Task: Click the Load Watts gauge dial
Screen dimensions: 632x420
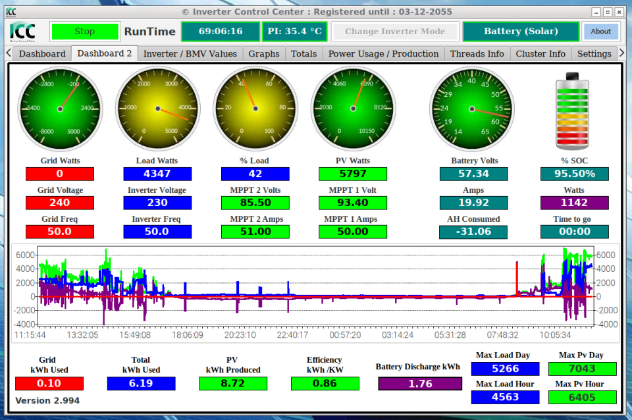Action: click(x=157, y=109)
